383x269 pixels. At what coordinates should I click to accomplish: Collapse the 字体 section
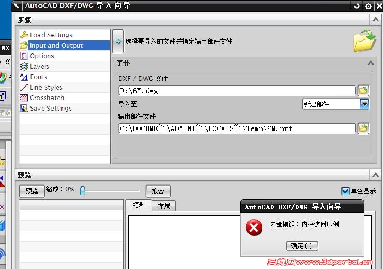point(371,63)
